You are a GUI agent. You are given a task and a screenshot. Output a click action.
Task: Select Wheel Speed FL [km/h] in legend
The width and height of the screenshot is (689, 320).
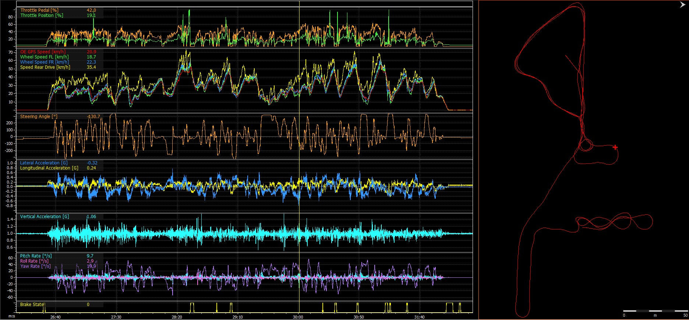(x=44, y=57)
